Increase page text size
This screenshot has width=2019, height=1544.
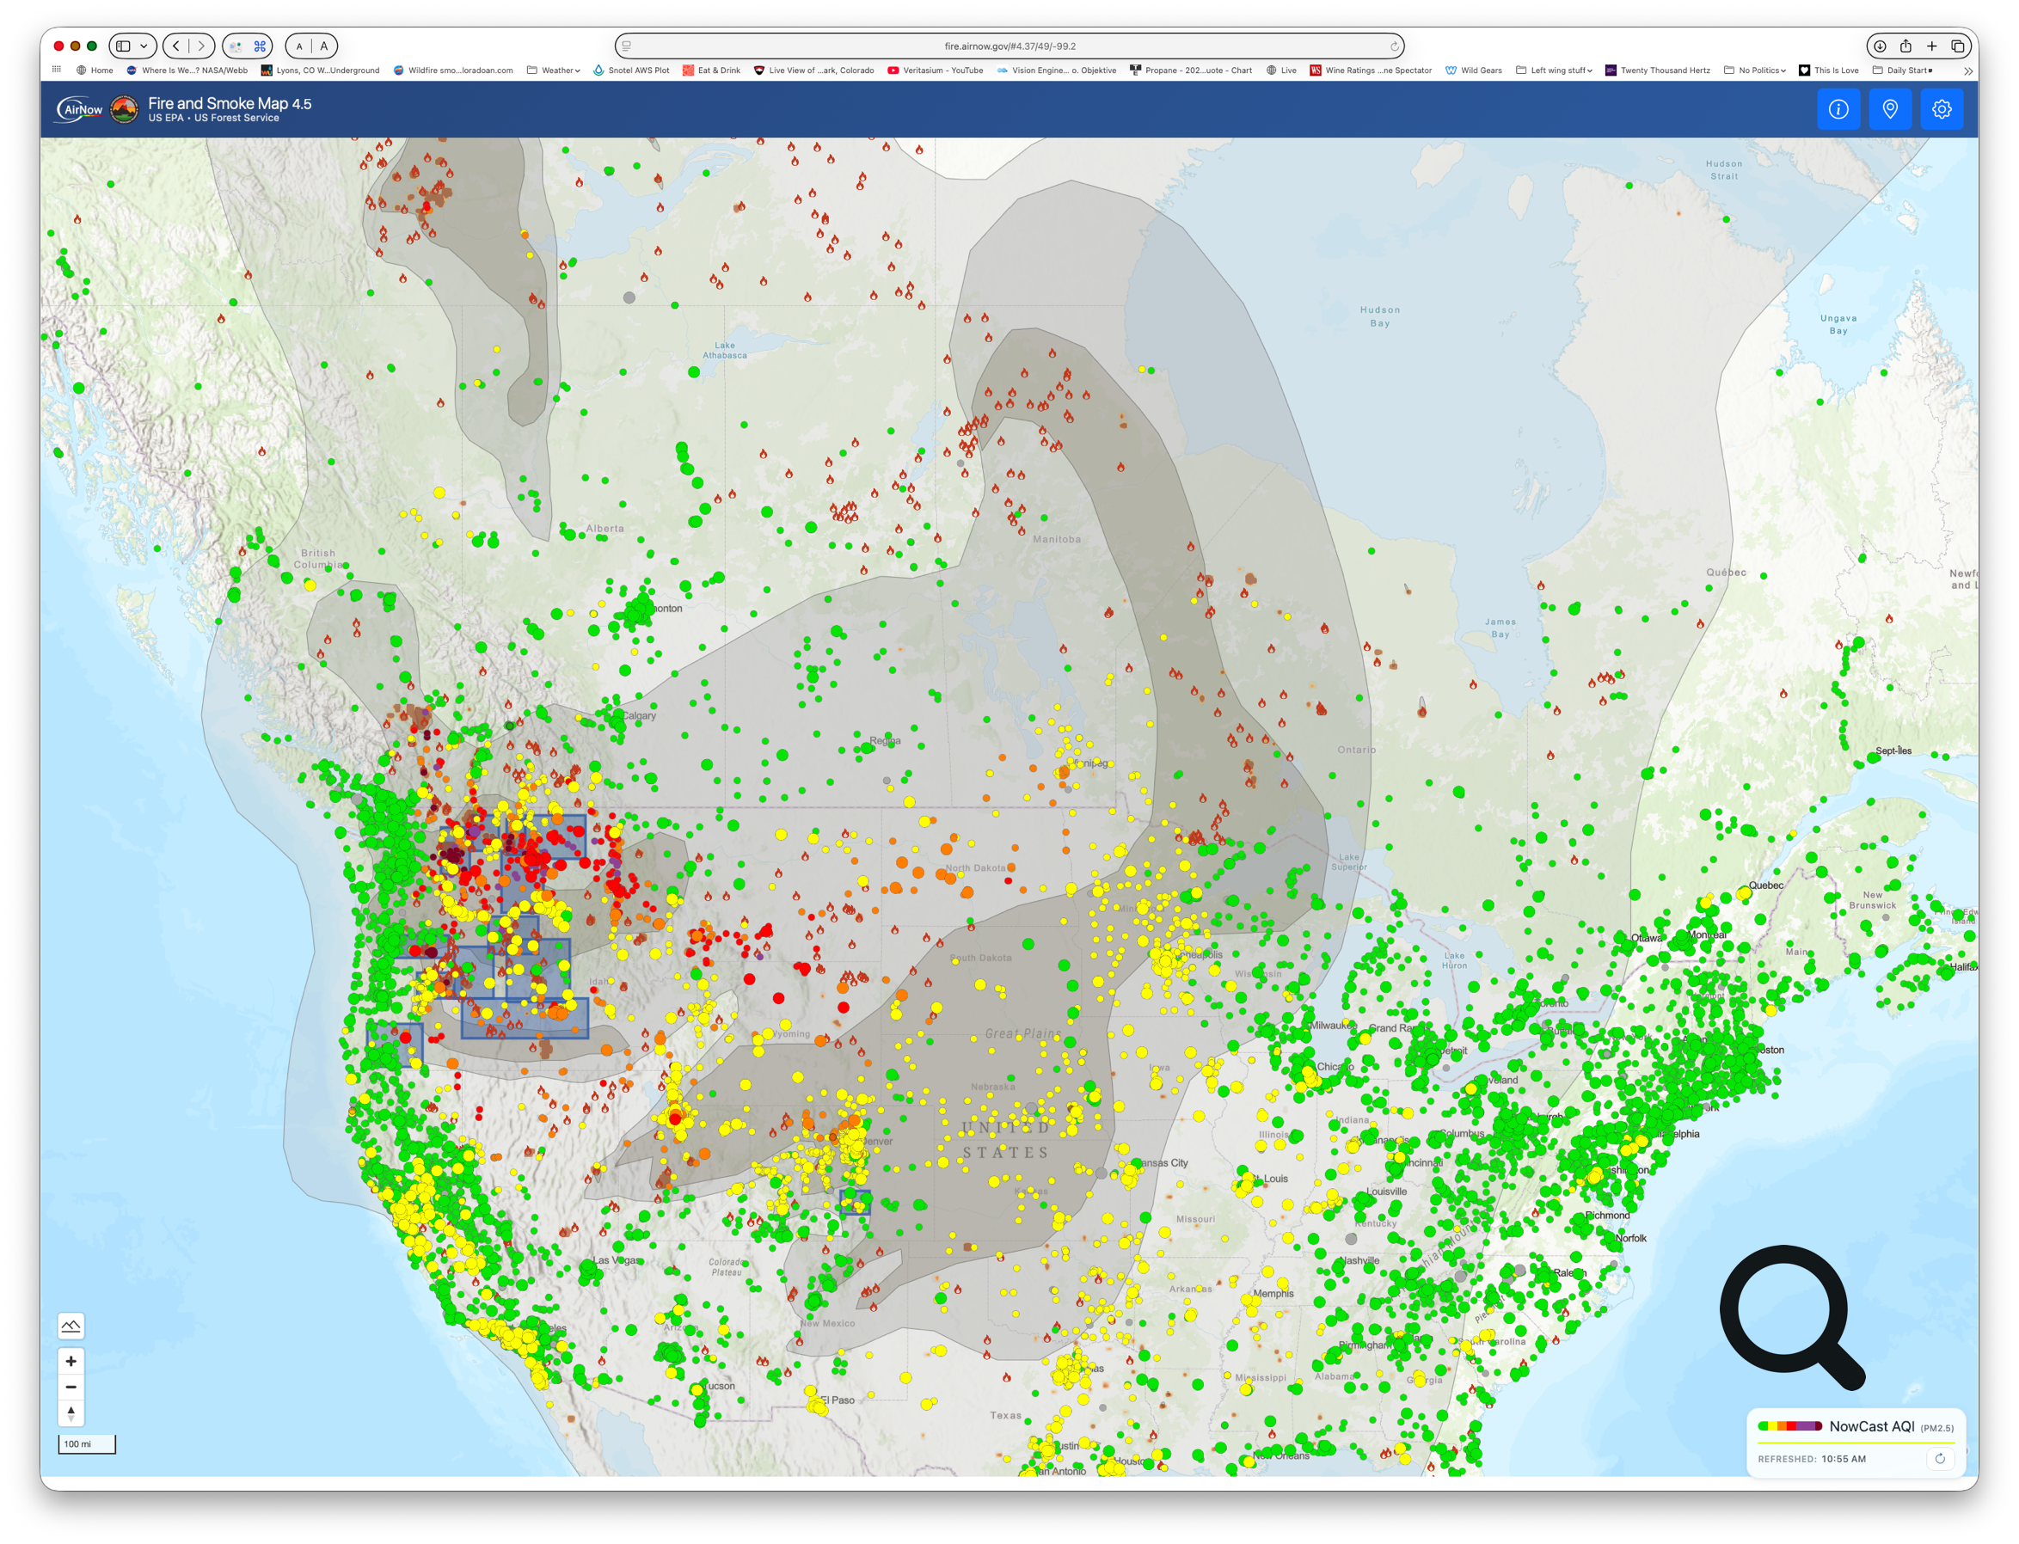(323, 46)
